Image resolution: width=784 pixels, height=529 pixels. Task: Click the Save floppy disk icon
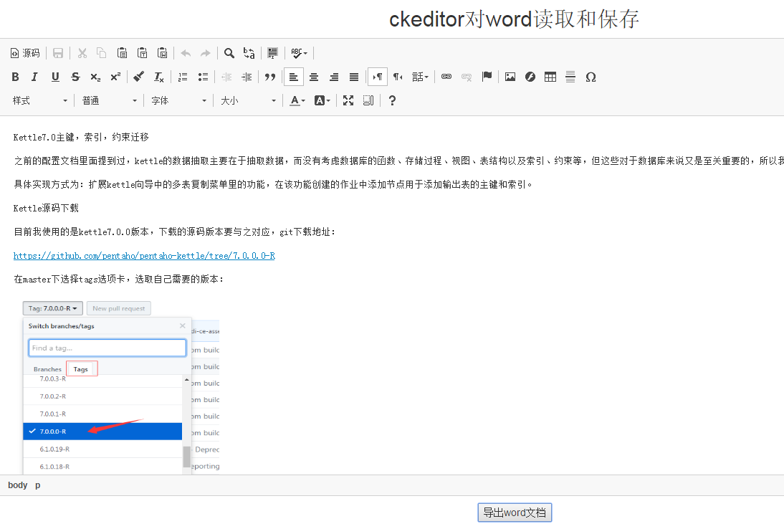click(58, 53)
